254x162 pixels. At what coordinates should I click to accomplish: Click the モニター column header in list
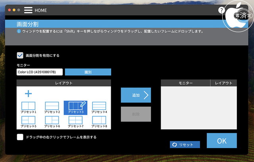[x=185, y=83]
